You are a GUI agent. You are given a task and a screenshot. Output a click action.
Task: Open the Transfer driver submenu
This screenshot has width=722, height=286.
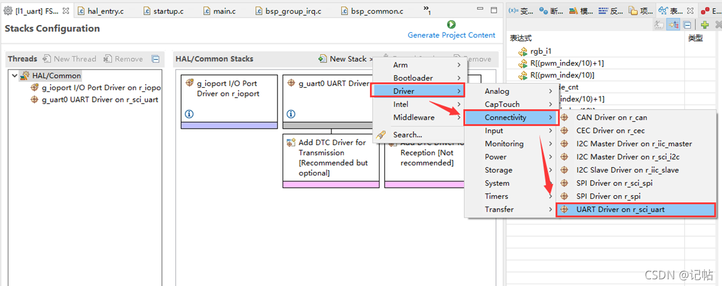tap(511, 209)
